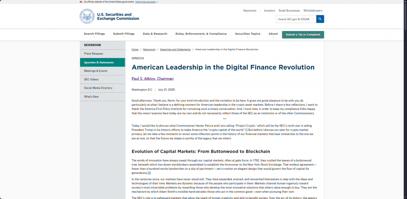Expand the Data & Research menu
The image size is (407, 199).
coord(155,34)
